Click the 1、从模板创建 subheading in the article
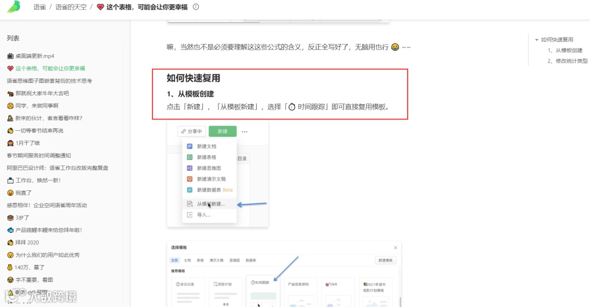 190,94
